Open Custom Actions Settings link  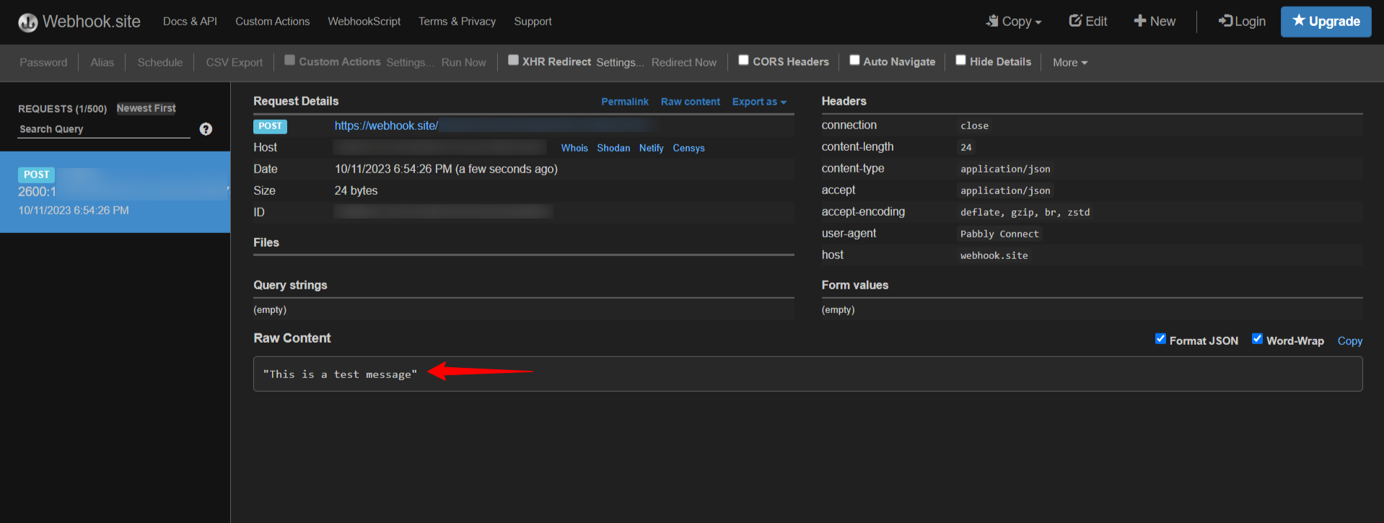coord(410,63)
